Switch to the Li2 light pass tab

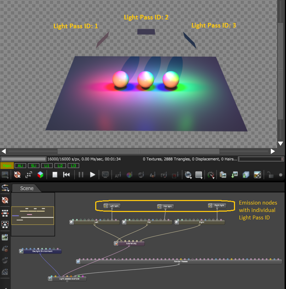60,166
